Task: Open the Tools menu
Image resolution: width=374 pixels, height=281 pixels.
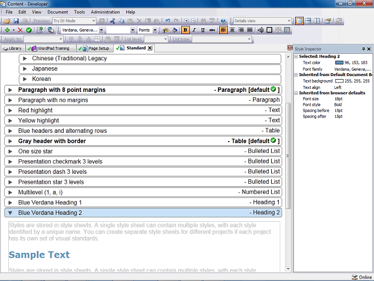Action: [79, 12]
